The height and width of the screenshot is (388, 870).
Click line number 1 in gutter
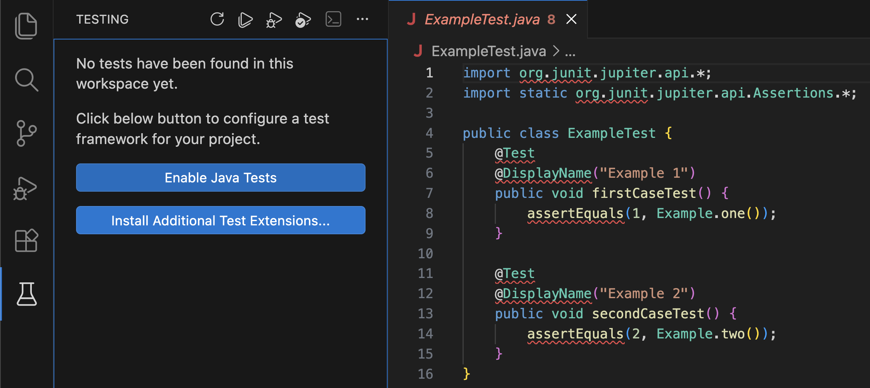pos(429,73)
